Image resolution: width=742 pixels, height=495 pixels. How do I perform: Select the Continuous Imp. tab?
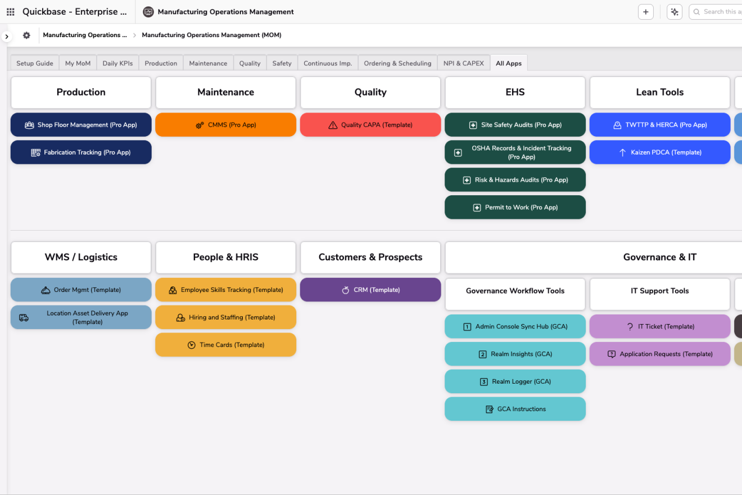click(327, 64)
